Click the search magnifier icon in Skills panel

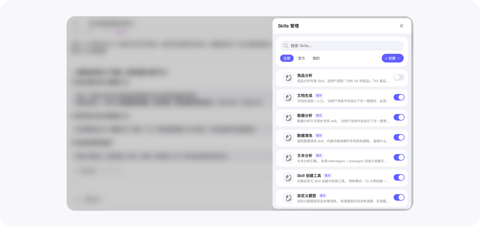(x=286, y=46)
